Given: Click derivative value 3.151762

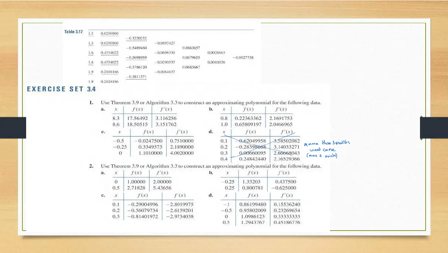Looking at the screenshot, I should coord(166,124).
